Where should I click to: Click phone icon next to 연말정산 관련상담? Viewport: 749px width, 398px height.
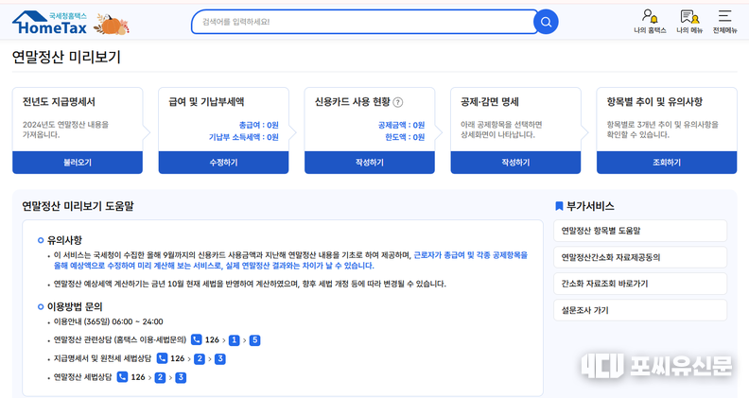(197, 339)
